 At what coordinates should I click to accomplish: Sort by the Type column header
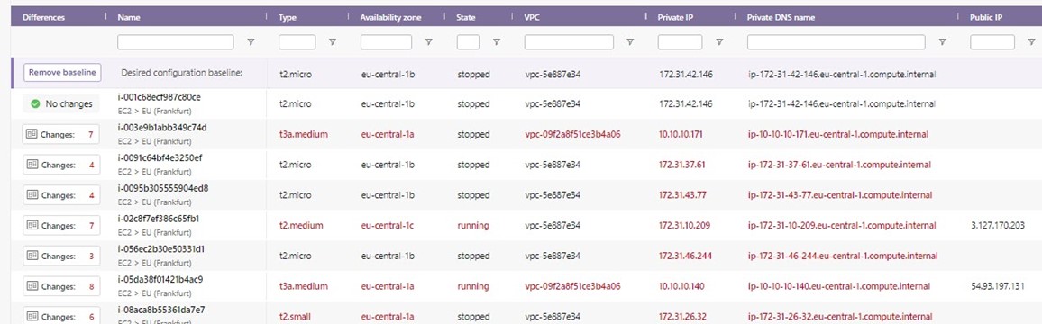[x=288, y=17]
